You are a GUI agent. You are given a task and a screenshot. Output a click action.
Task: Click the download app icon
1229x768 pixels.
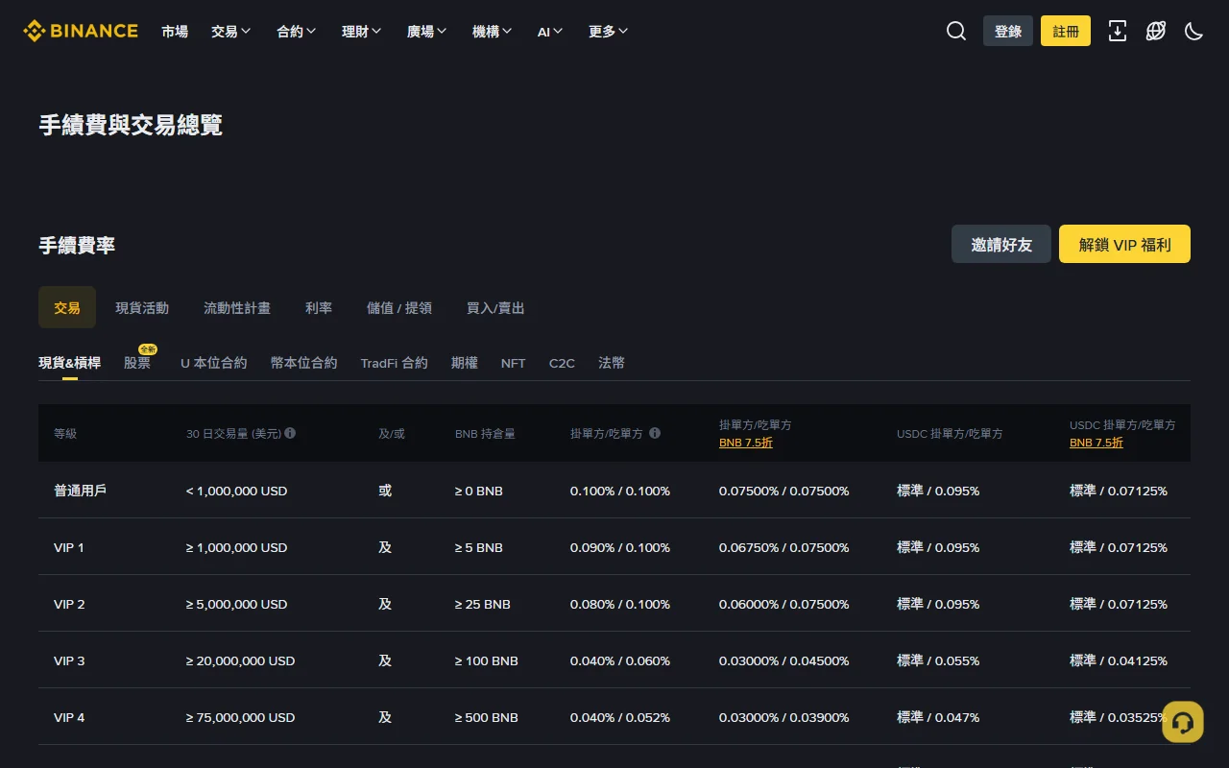tap(1118, 31)
